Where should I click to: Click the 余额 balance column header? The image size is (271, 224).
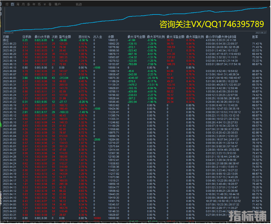(111, 37)
